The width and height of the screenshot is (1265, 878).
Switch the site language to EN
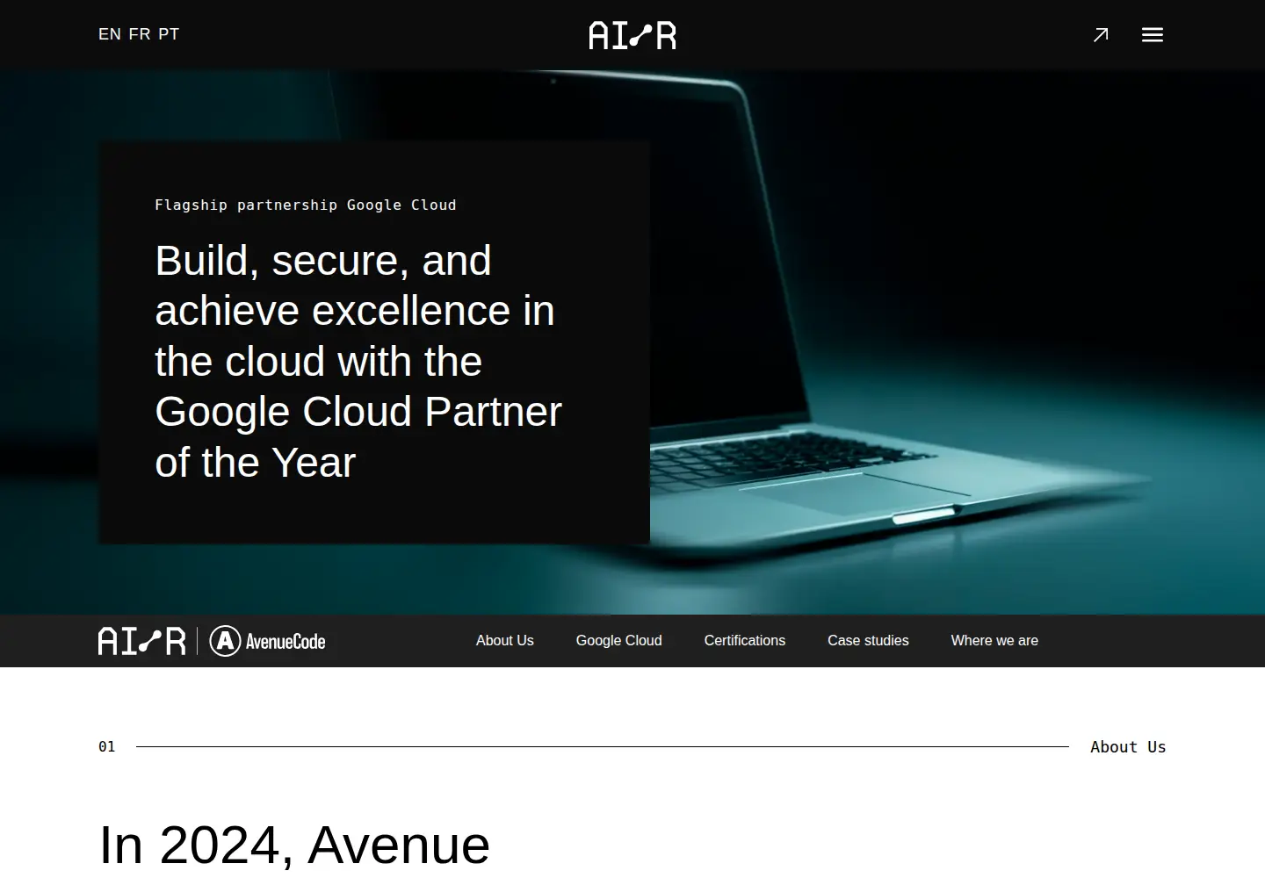[110, 34]
